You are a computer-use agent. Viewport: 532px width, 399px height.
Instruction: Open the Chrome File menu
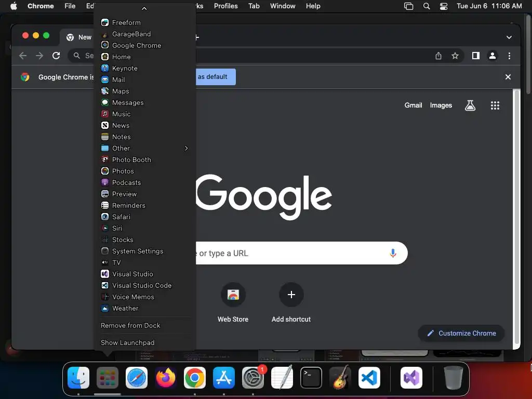click(x=70, y=6)
